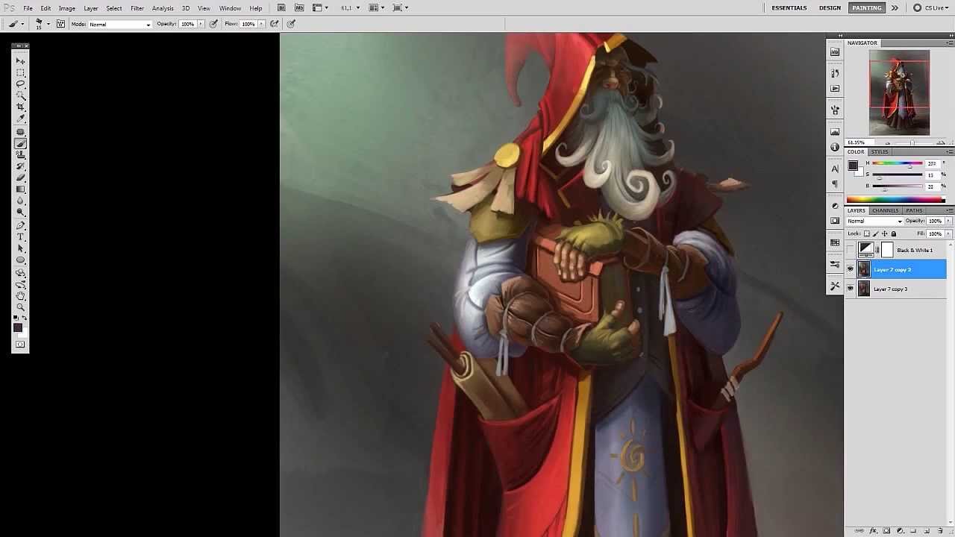Screen dimensions: 955x537
Task: Click the Essentials workspace button
Action: pyautogui.click(x=789, y=7)
